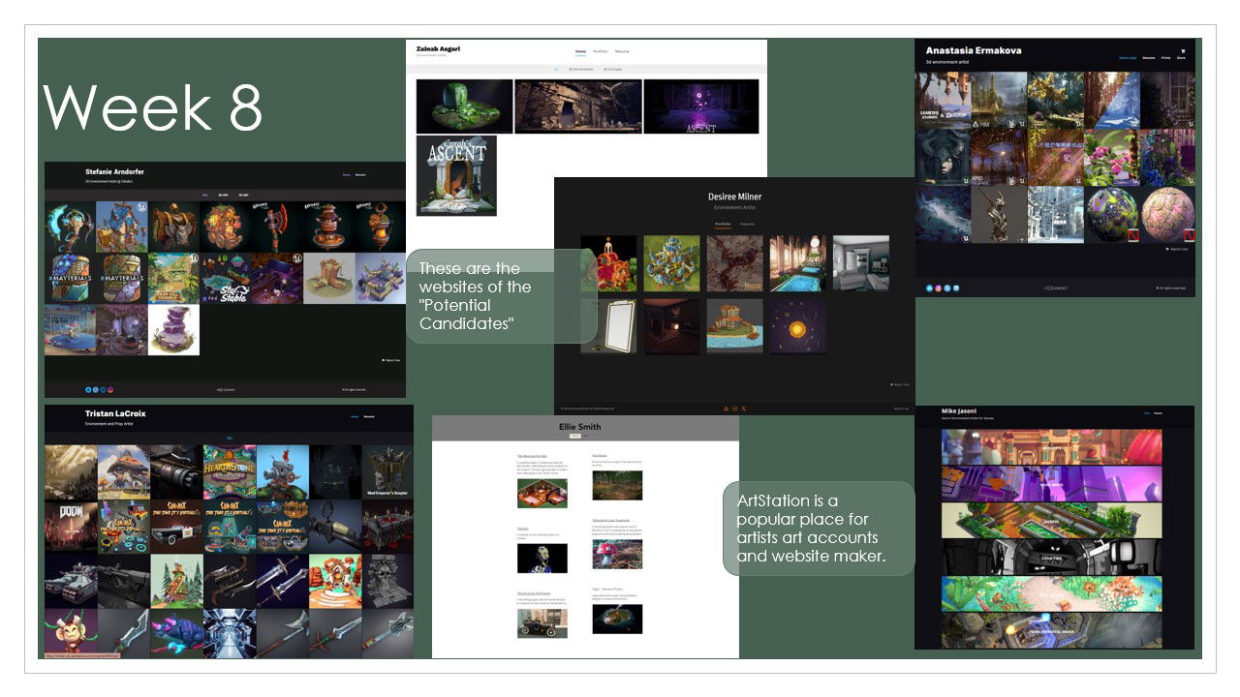Open the Resume tab on Desiree Milner's site
The width and height of the screenshot is (1240, 697).
click(x=748, y=224)
